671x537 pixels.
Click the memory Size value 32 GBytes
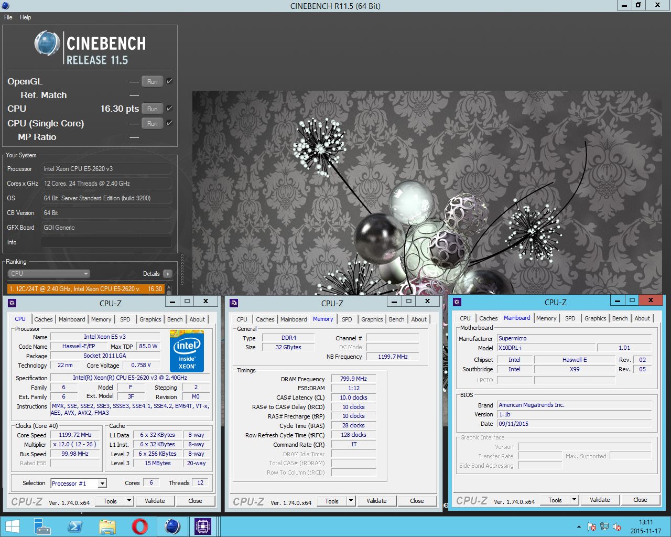pos(288,347)
